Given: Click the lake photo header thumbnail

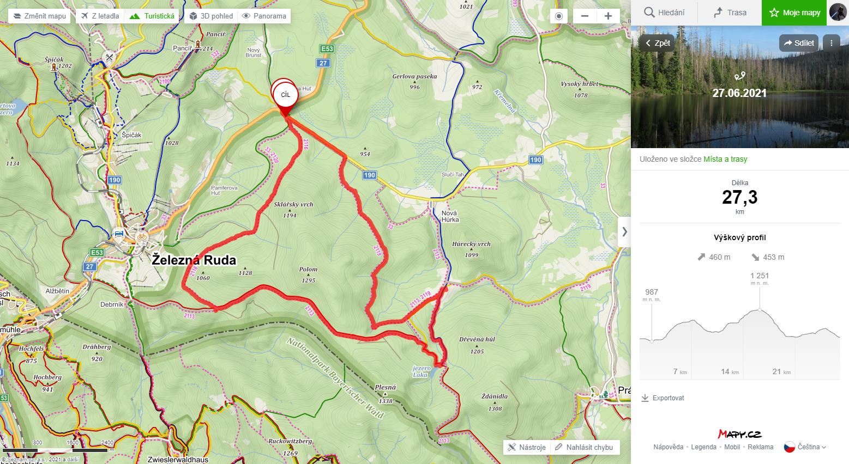Looking at the screenshot, I should tap(740, 87).
